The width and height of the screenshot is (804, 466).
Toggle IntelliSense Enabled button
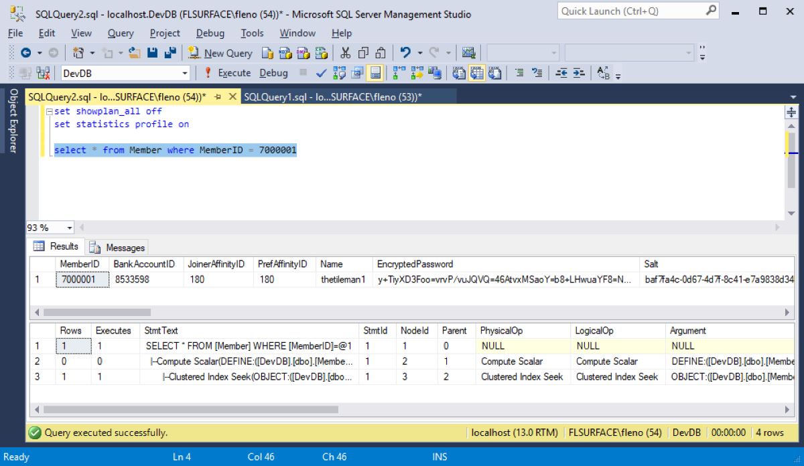[x=375, y=73]
